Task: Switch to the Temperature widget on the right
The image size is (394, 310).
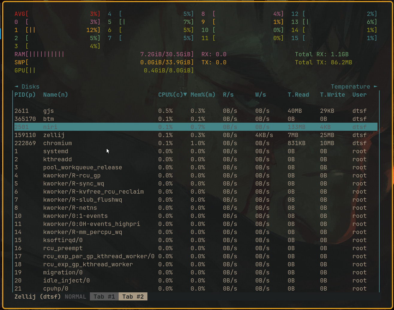Action: 354,87
